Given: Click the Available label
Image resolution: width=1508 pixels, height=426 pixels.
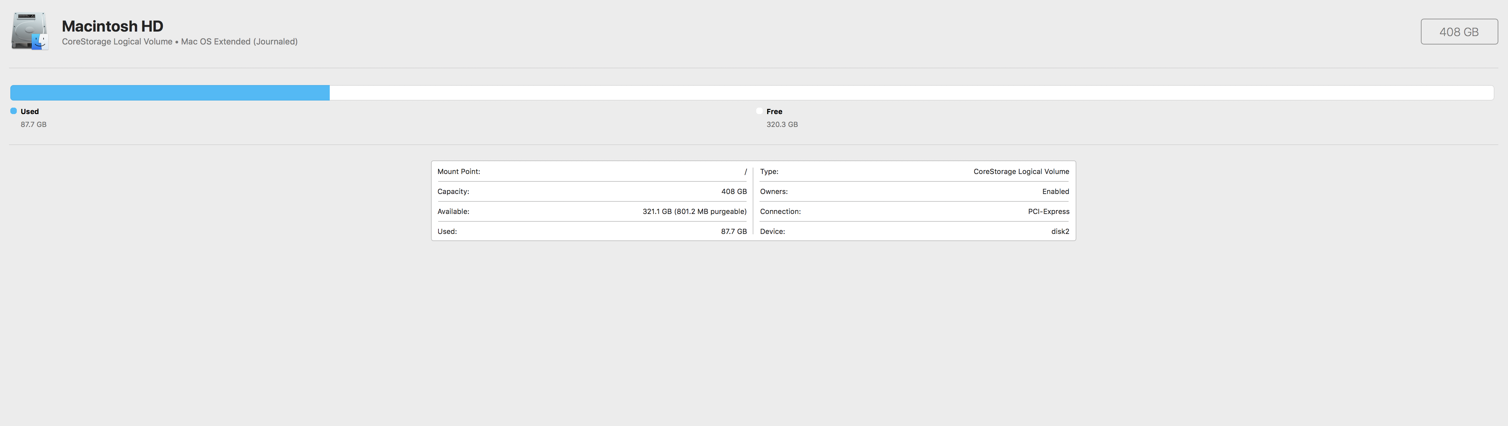Looking at the screenshot, I should click(x=453, y=211).
